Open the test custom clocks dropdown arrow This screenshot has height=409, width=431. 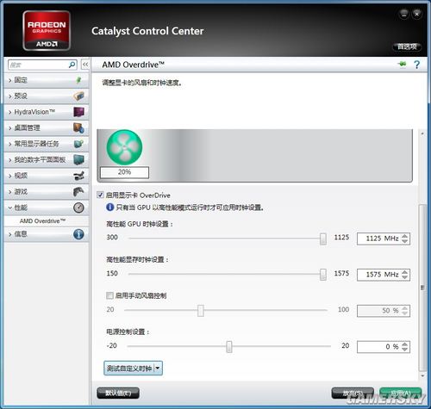click(158, 369)
